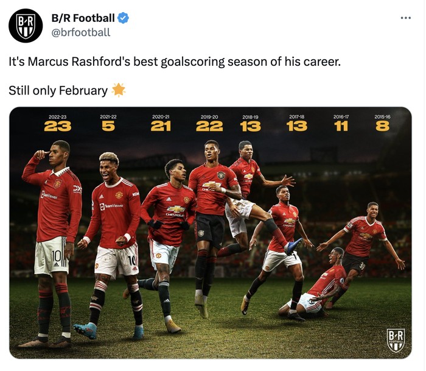Screen dimensions: 426x371
Task: Click the star emoji after February
Action: pos(119,90)
